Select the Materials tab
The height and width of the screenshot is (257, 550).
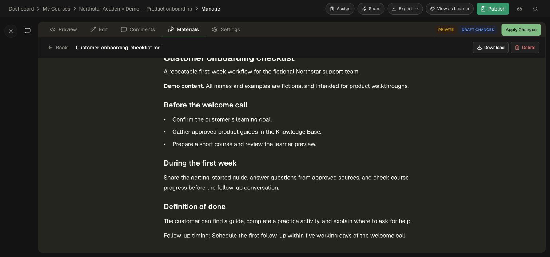tap(183, 29)
